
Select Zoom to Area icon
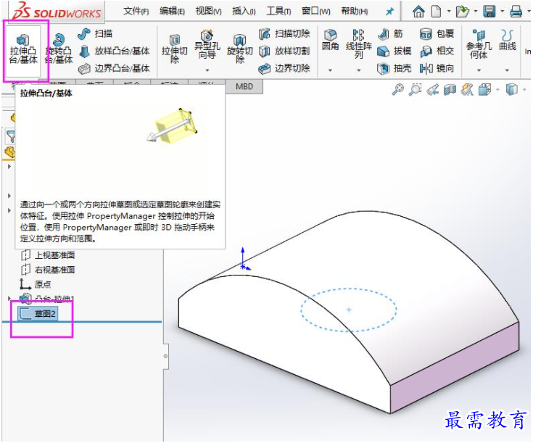click(x=415, y=90)
